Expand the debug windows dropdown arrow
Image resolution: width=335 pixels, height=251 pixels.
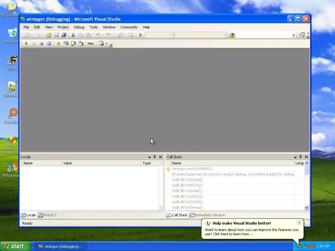[106, 43]
